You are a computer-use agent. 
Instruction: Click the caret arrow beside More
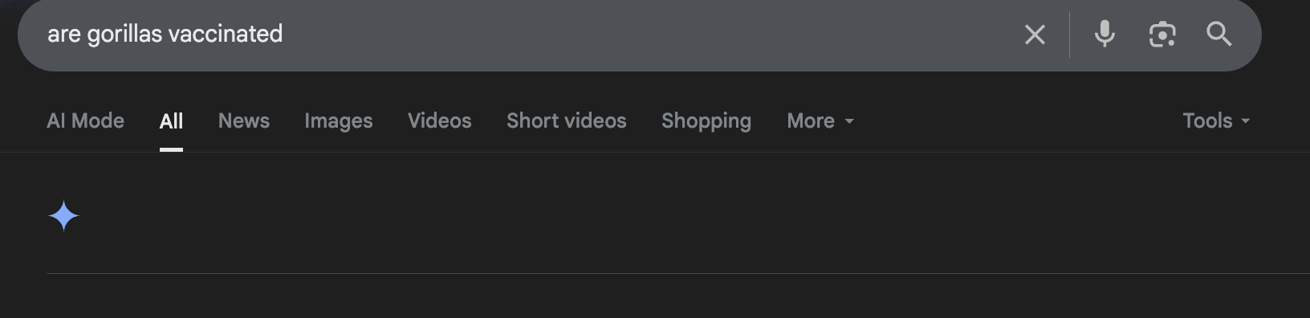coord(849,121)
